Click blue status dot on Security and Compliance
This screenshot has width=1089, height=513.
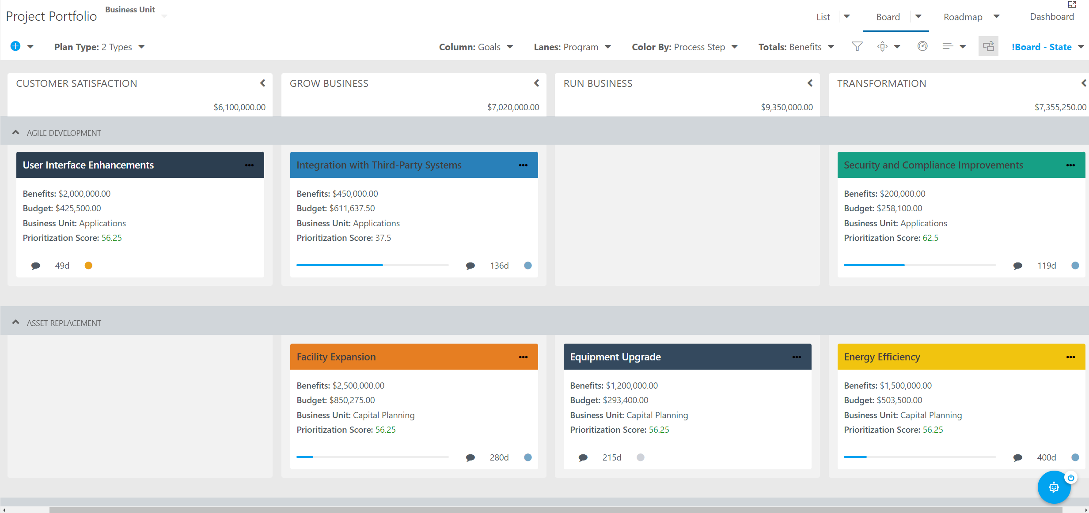click(x=1075, y=266)
